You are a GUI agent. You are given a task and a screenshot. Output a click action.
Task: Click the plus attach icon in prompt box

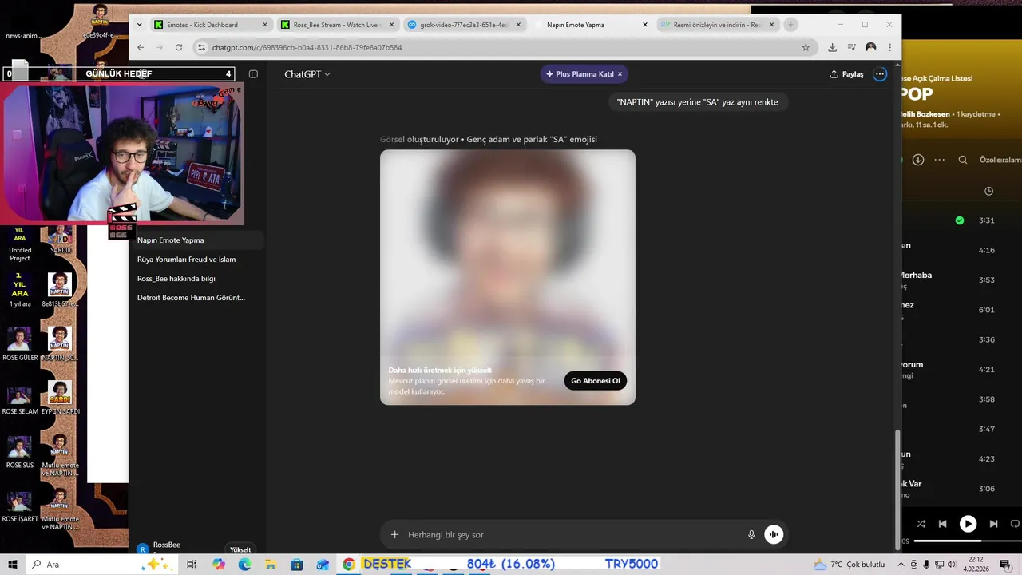394,535
